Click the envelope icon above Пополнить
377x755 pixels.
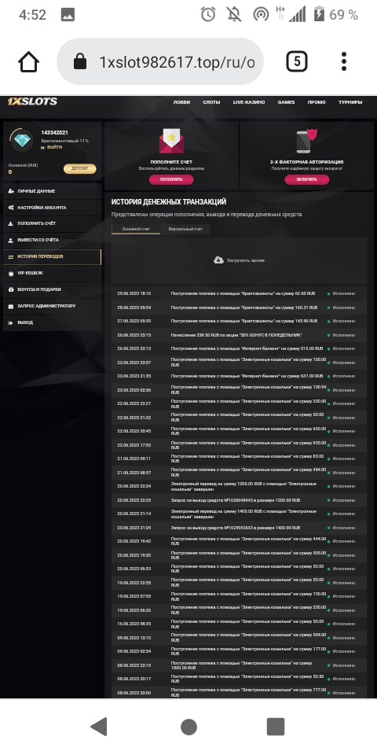pos(171,142)
